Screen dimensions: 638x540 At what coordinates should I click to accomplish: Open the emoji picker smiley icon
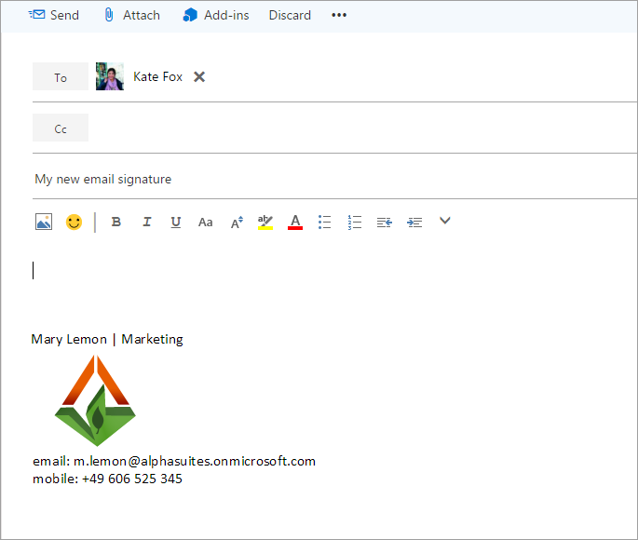click(75, 222)
